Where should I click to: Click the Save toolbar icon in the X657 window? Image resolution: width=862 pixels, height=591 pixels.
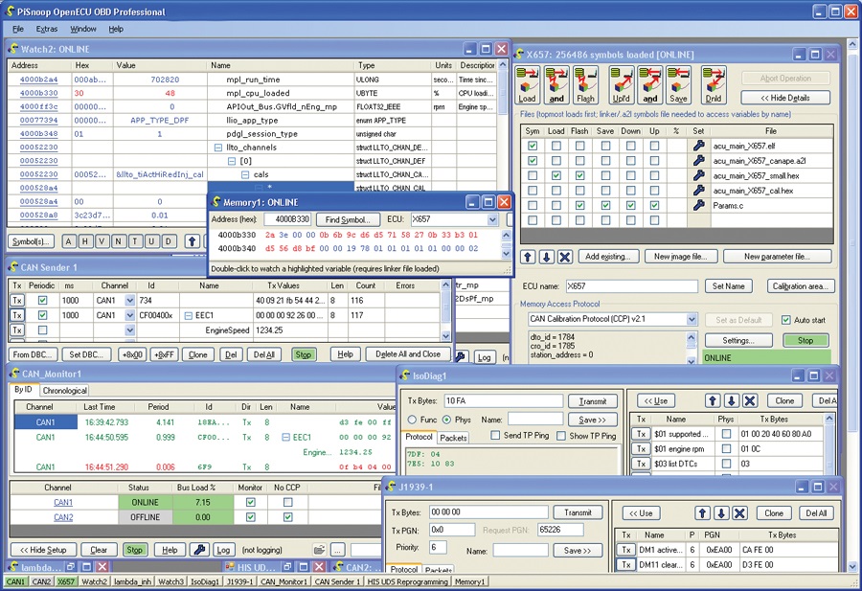pos(678,85)
